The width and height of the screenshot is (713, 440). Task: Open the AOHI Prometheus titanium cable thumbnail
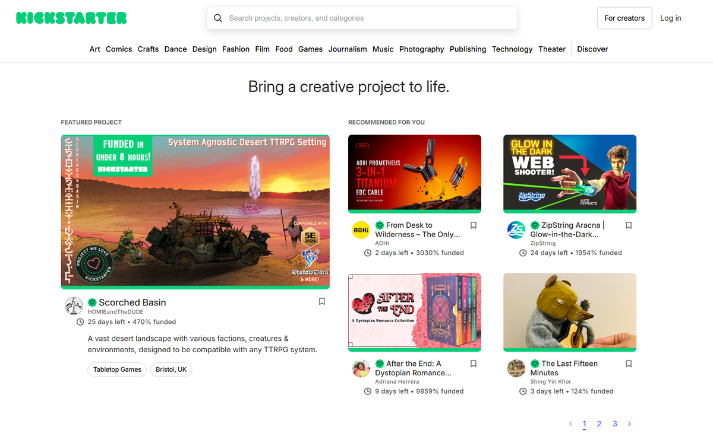coord(415,174)
